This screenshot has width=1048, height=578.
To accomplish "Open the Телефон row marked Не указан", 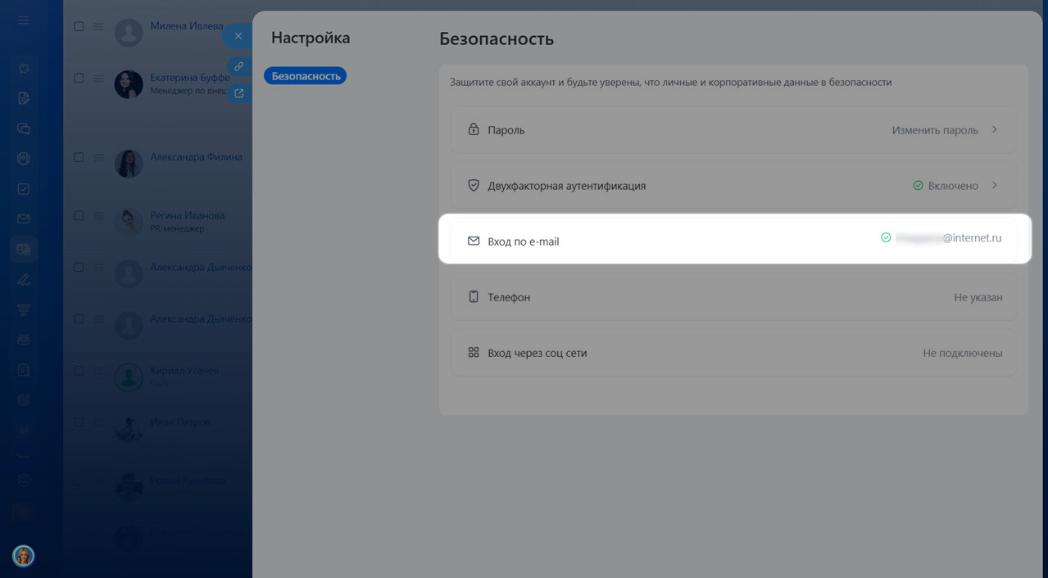I will [733, 297].
